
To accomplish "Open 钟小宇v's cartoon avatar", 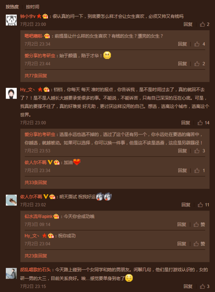I will tap(11, 20).
